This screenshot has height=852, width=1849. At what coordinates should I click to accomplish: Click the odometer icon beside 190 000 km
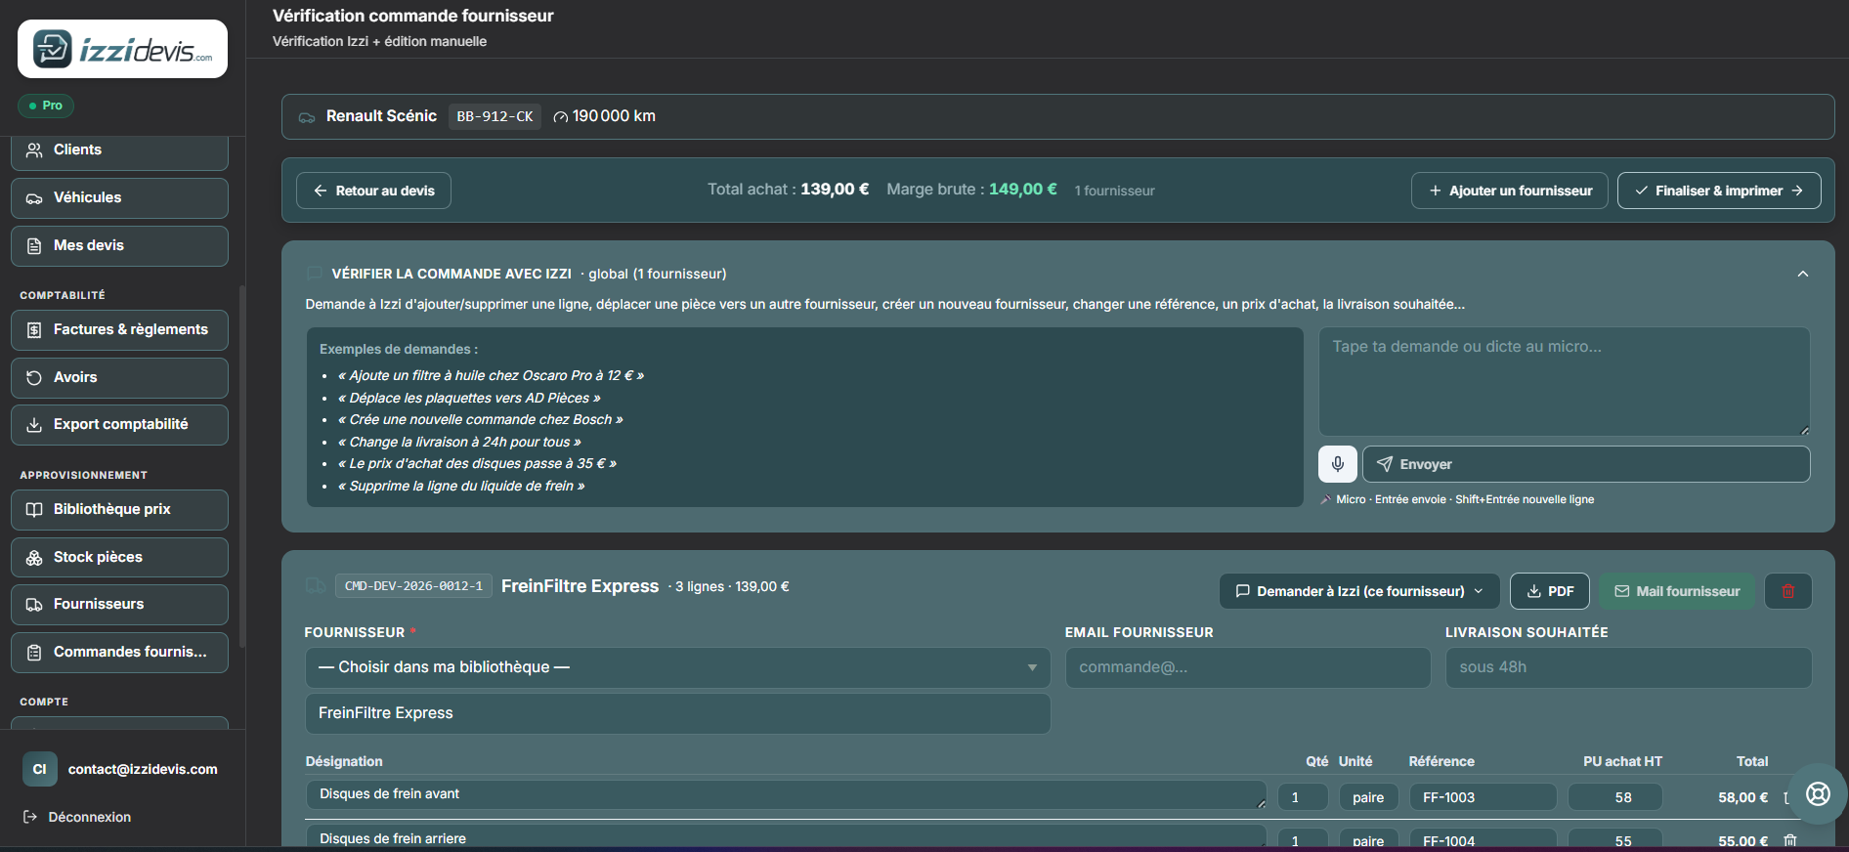pos(561,117)
